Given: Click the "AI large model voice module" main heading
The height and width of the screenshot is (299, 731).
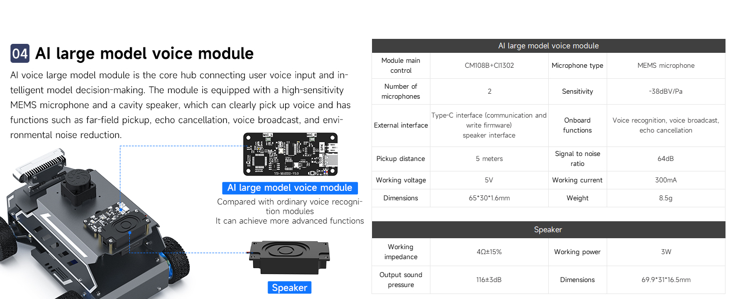Looking at the screenshot, I should click(x=144, y=53).
